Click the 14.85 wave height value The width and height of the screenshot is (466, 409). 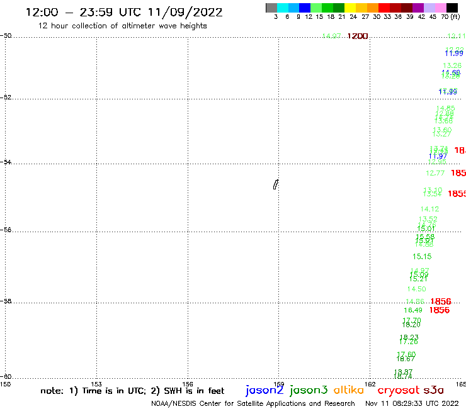point(445,108)
